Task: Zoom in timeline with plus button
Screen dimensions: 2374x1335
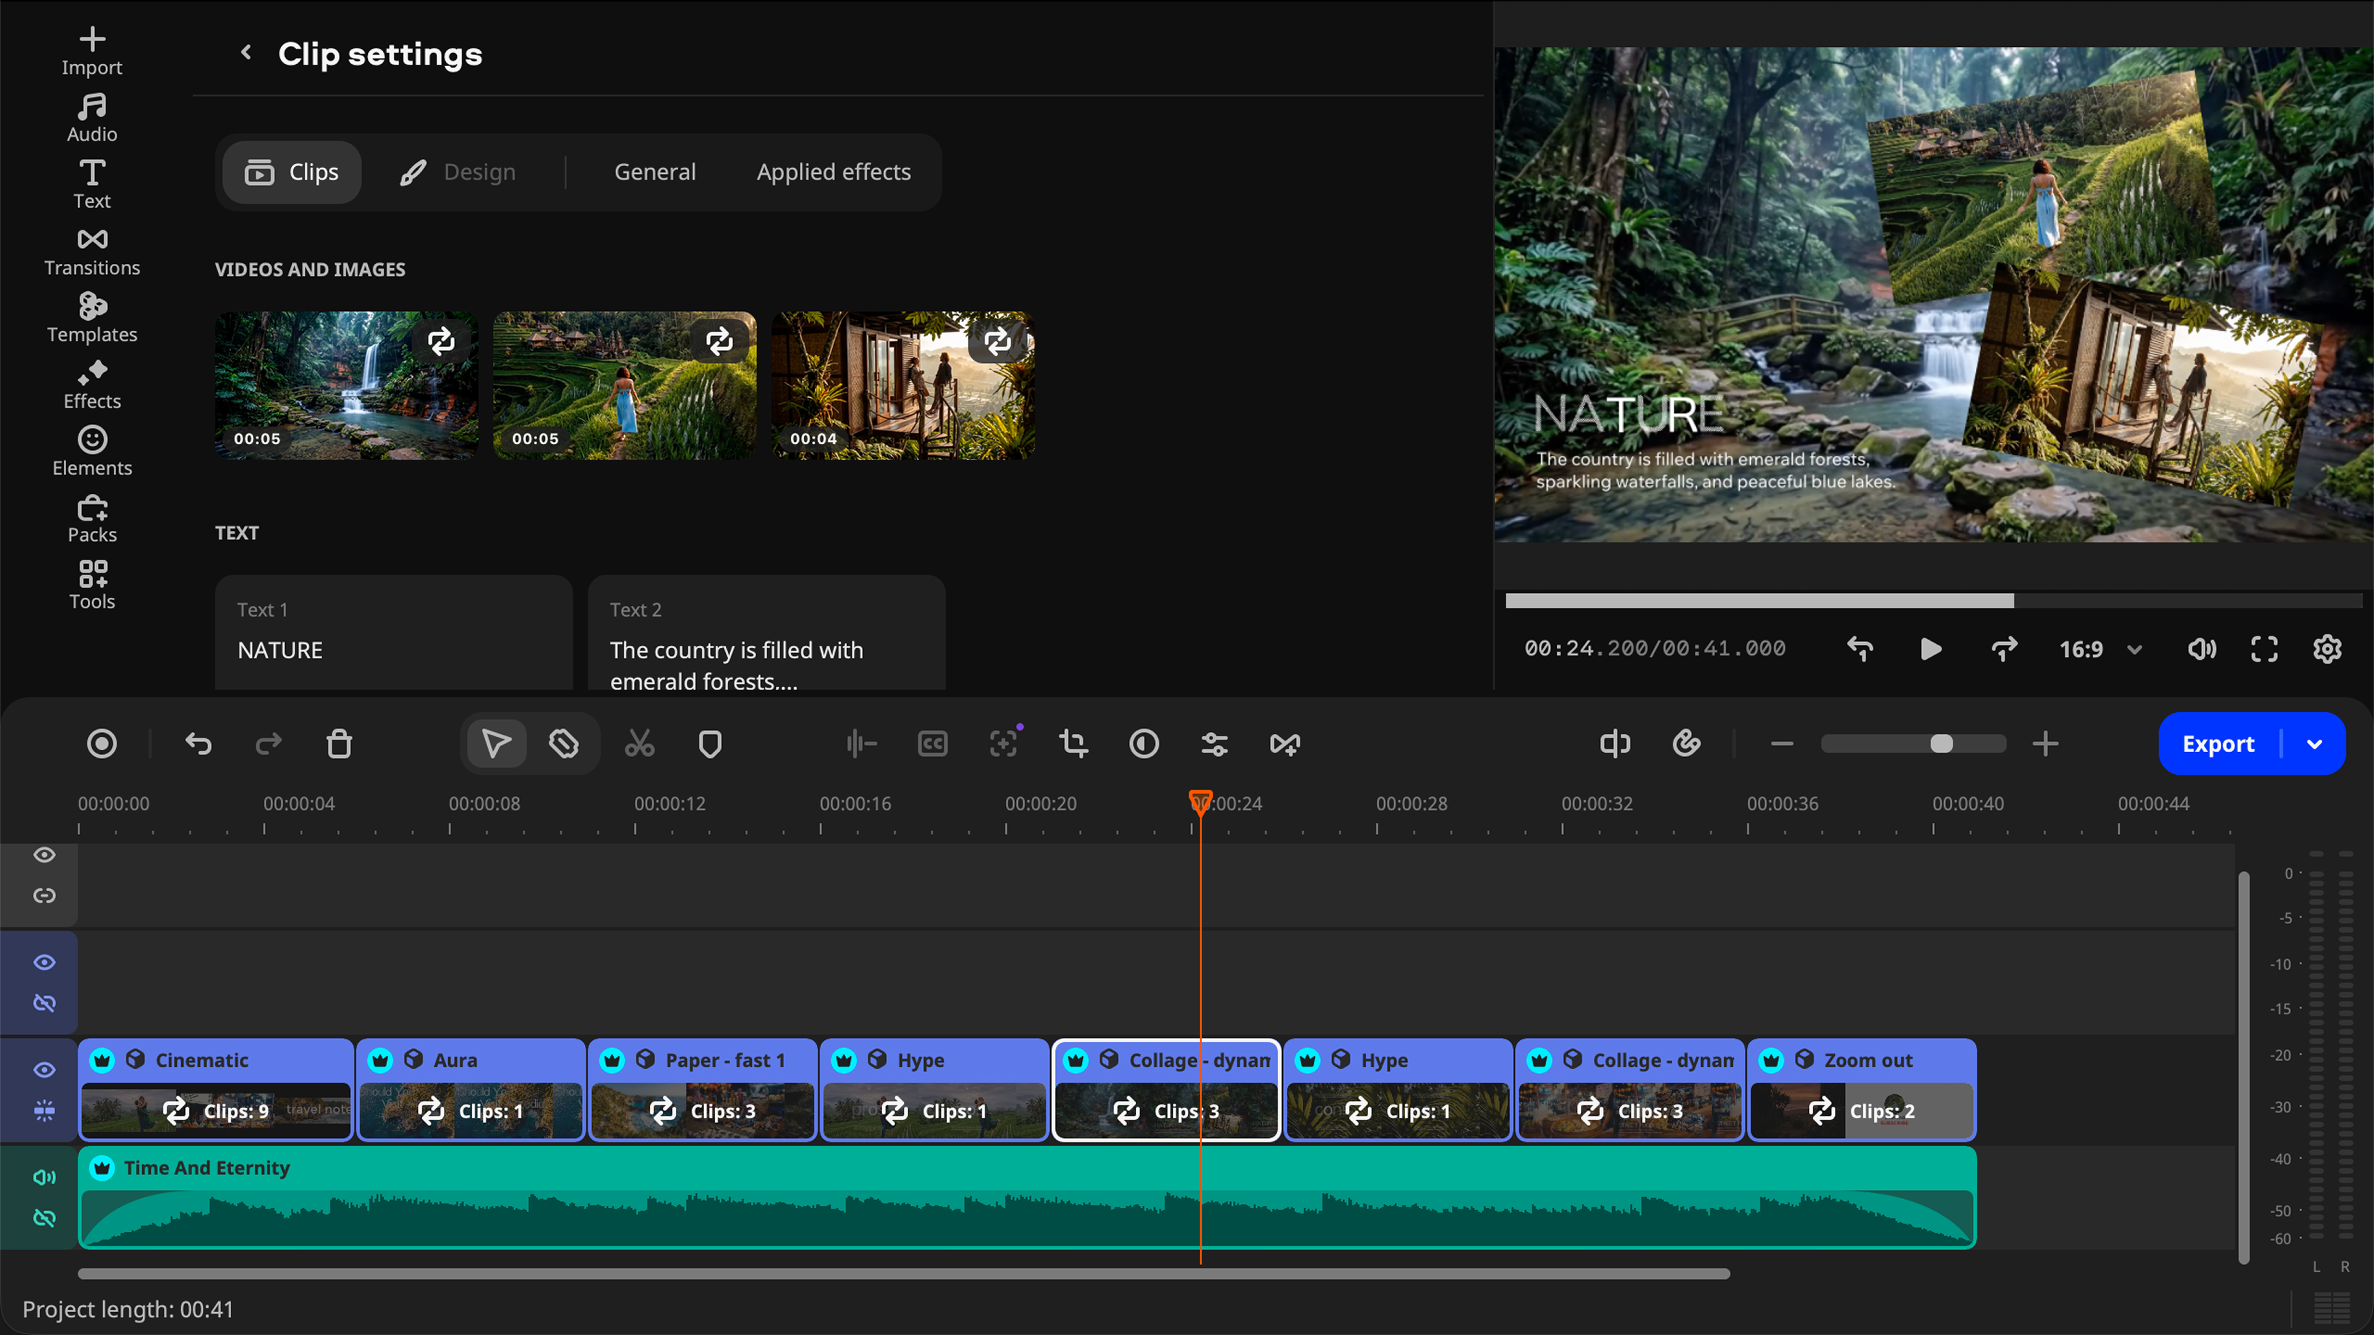Action: (x=2045, y=744)
